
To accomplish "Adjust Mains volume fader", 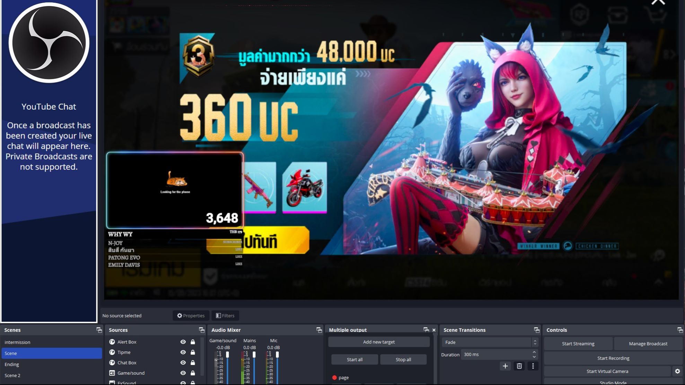I will click(x=254, y=355).
